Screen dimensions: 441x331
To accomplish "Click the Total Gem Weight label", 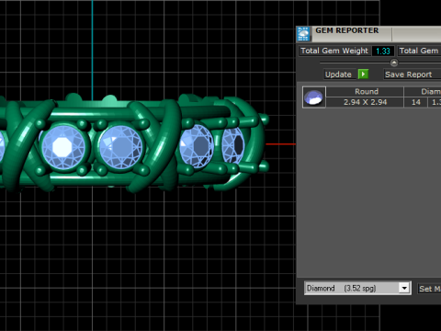I will point(334,51).
